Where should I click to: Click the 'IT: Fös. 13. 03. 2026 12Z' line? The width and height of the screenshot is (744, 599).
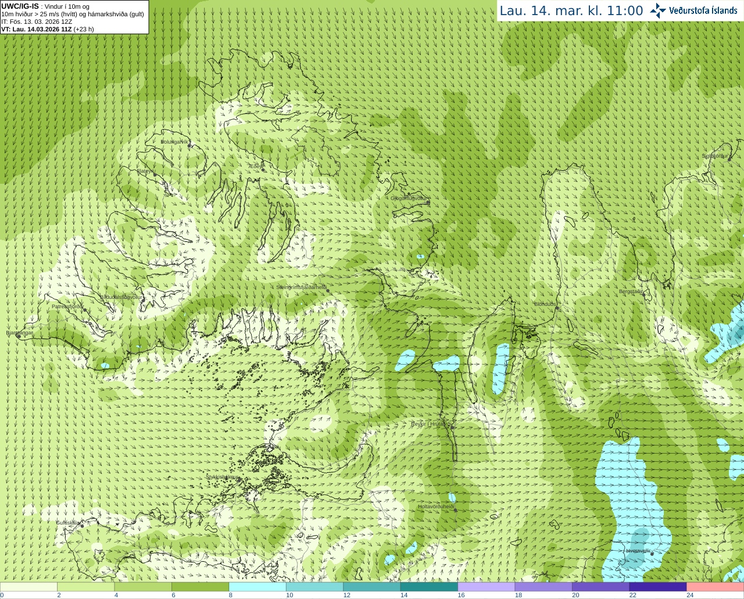click(37, 22)
